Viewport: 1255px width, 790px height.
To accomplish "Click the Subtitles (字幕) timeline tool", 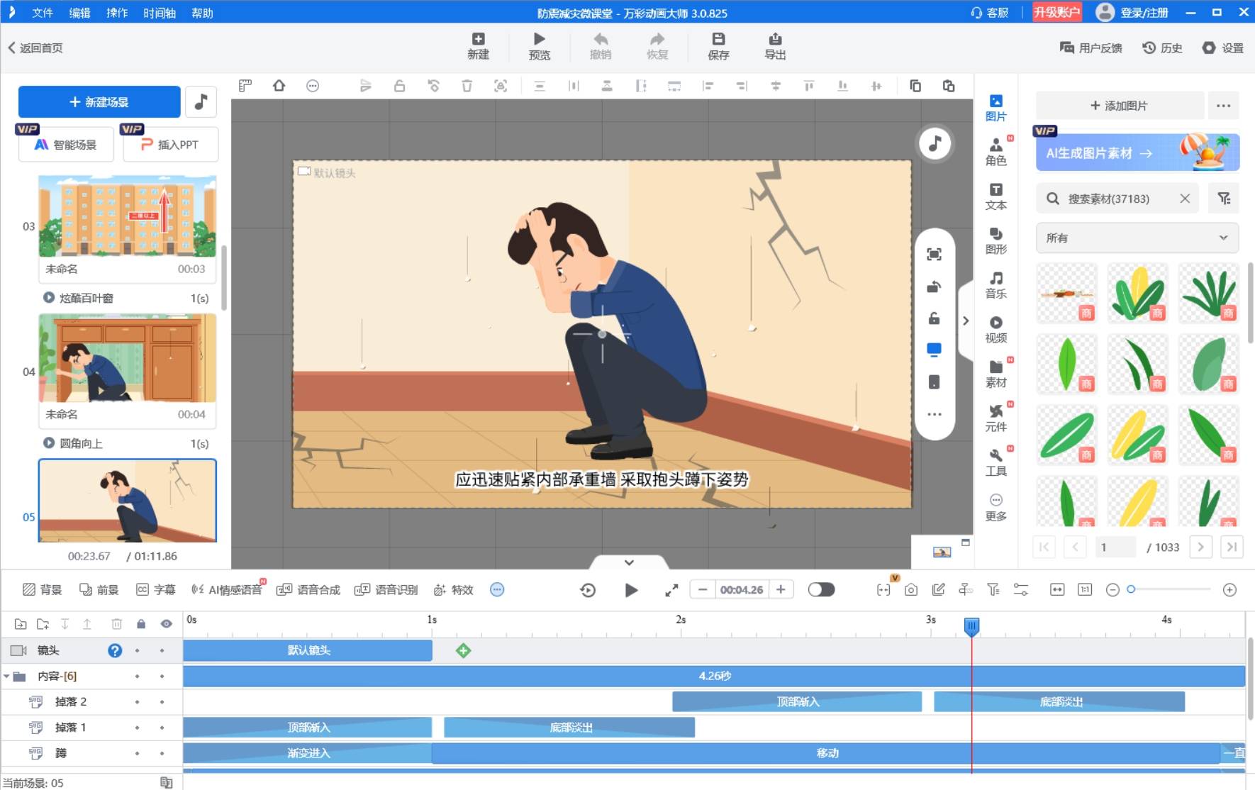I will pos(155,589).
